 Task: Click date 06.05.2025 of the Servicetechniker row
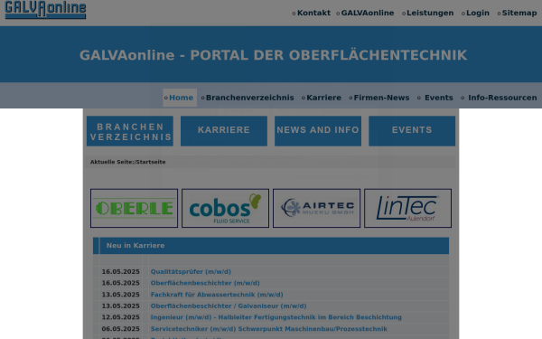click(x=121, y=329)
